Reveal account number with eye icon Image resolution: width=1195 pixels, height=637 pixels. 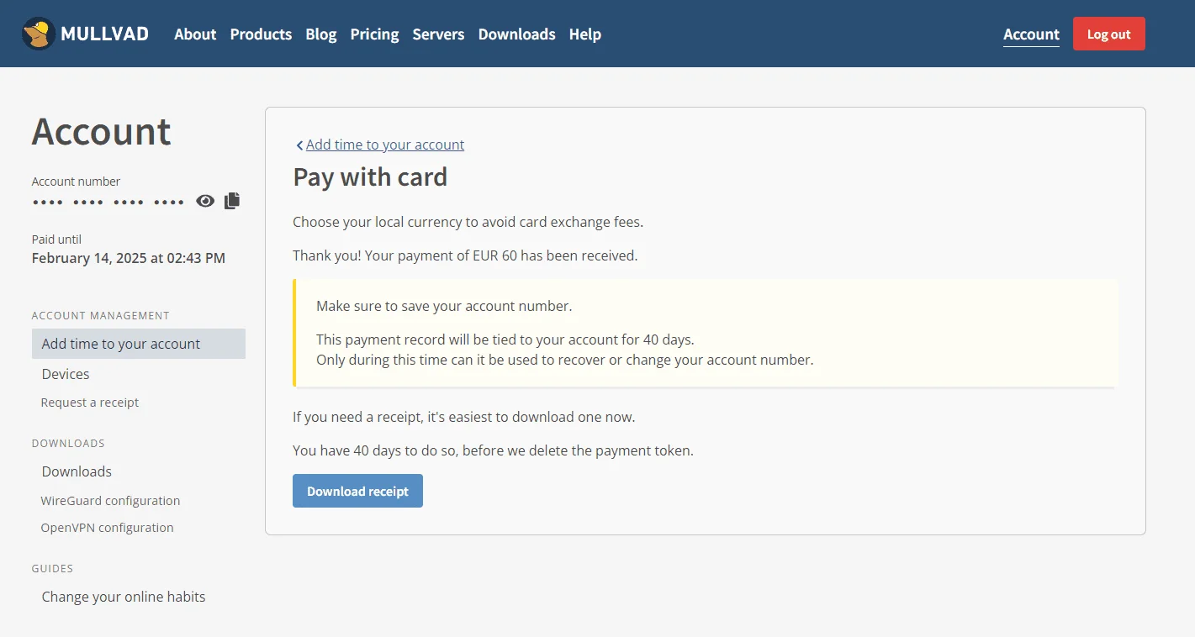[205, 201]
